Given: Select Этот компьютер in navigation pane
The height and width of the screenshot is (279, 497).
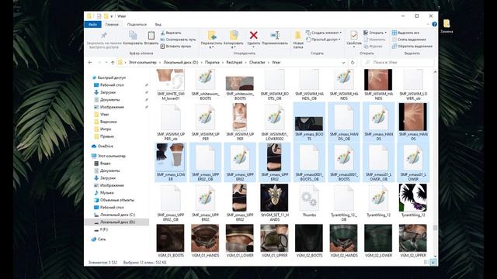Looking at the screenshot, I should coord(111,156).
